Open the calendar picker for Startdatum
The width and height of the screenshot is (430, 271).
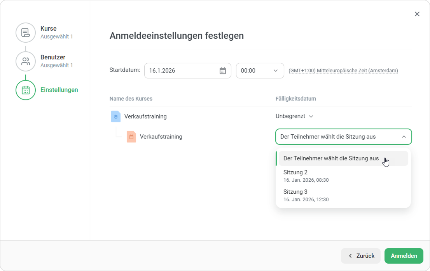pos(222,71)
